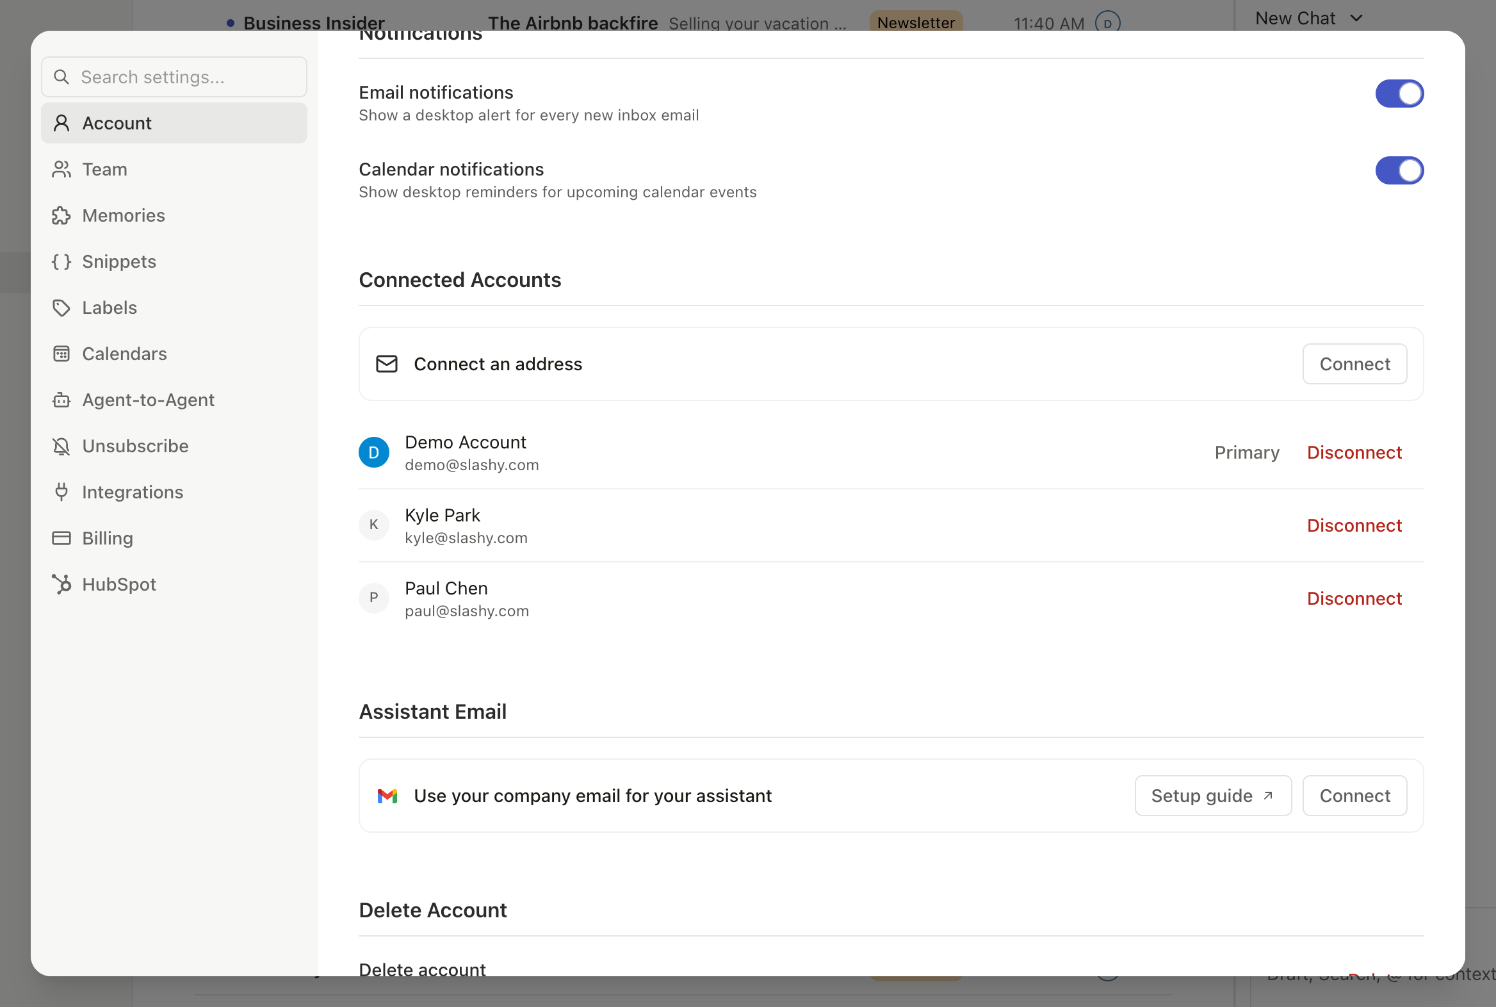This screenshot has width=1496, height=1007.
Task: Click the envelope icon beside Connect an address
Action: [387, 364]
